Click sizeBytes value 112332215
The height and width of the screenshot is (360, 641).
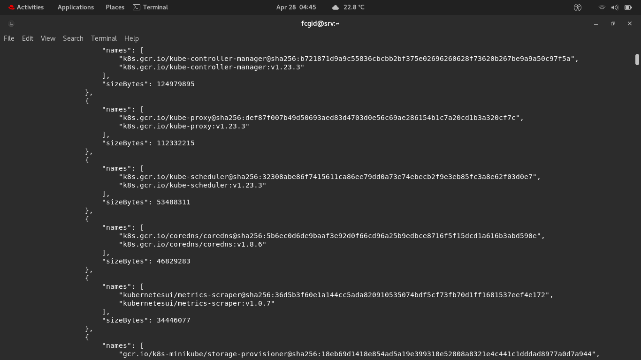tap(176, 143)
